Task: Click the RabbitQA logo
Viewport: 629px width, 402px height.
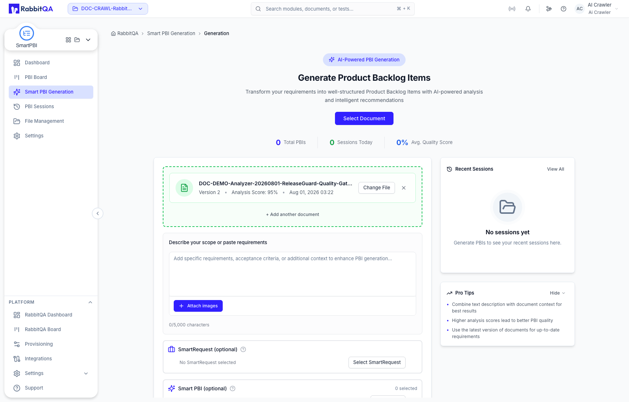Action: (31, 9)
